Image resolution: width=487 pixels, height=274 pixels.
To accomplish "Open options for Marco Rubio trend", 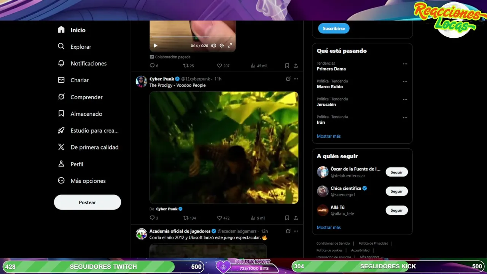I will pos(405,82).
